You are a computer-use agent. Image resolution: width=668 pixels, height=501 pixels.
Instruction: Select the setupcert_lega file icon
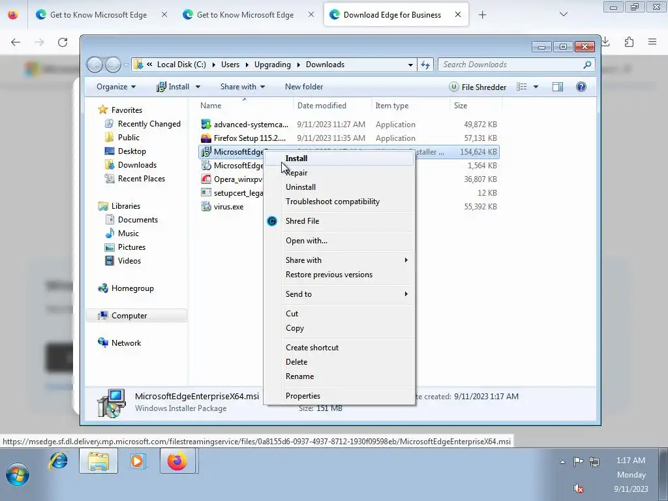pyautogui.click(x=206, y=192)
